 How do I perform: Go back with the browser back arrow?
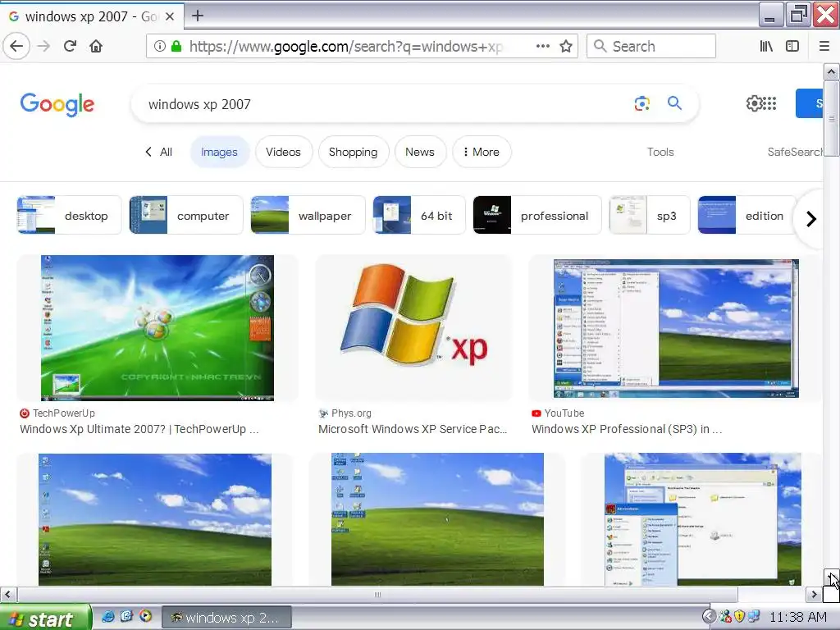coord(16,46)
